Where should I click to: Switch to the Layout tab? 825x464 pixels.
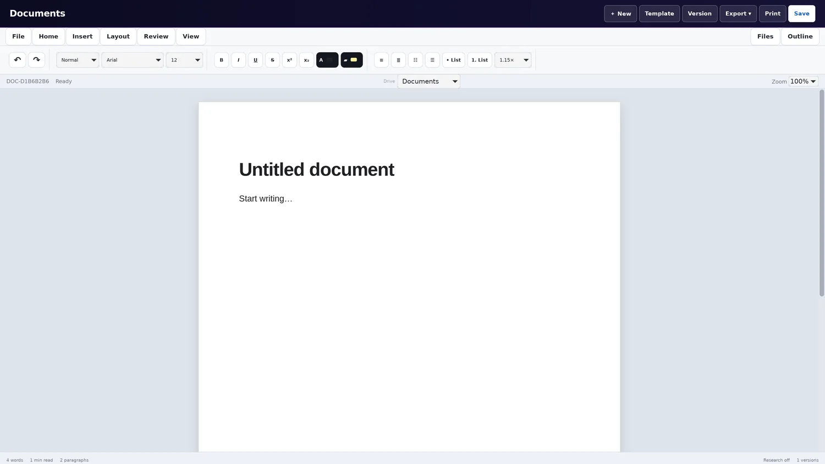coord(118,36)
